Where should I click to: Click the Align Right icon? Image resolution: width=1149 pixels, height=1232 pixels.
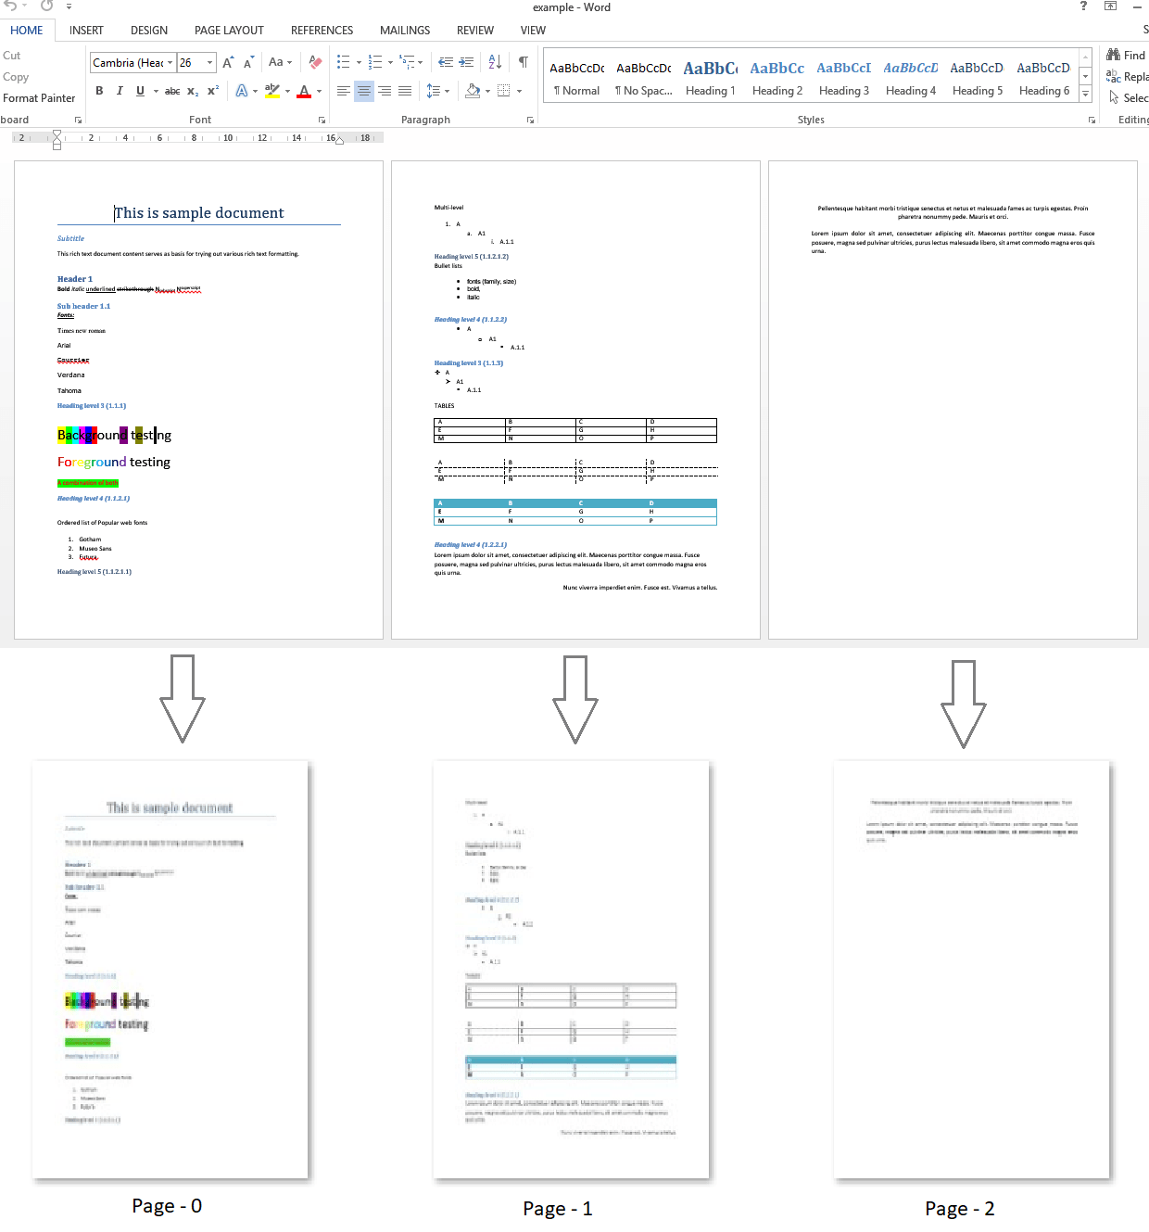pos(385,91)
